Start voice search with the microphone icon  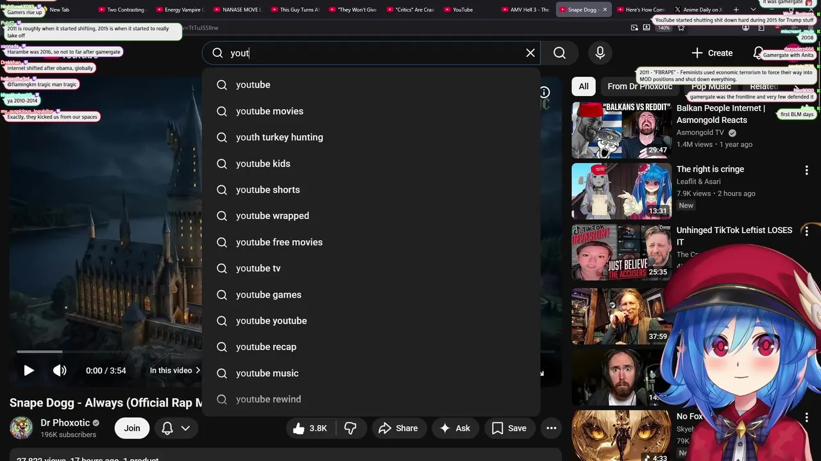600,53
